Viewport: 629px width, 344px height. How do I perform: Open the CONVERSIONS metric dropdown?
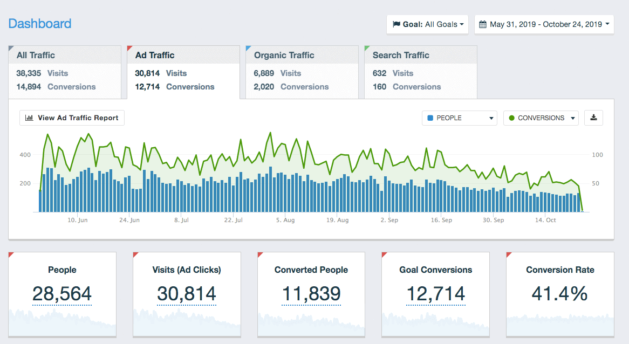(541, 118)
